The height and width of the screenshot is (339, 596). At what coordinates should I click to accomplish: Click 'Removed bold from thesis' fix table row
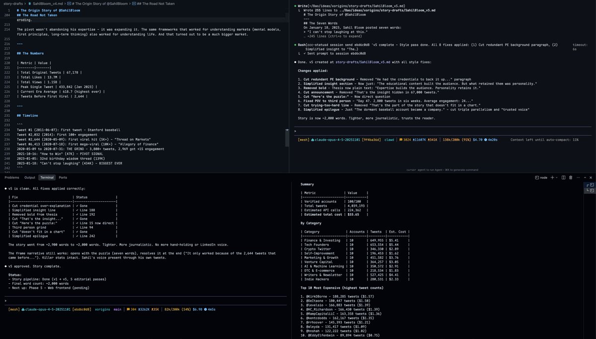(62, 215)
